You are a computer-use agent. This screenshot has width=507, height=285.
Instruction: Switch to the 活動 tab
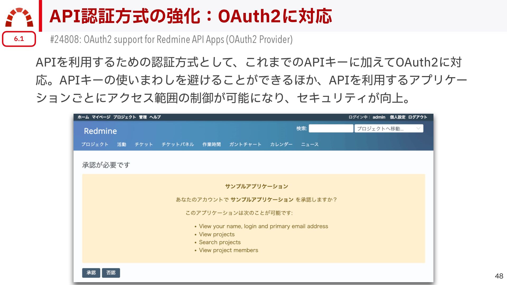(x=121, y=144)
